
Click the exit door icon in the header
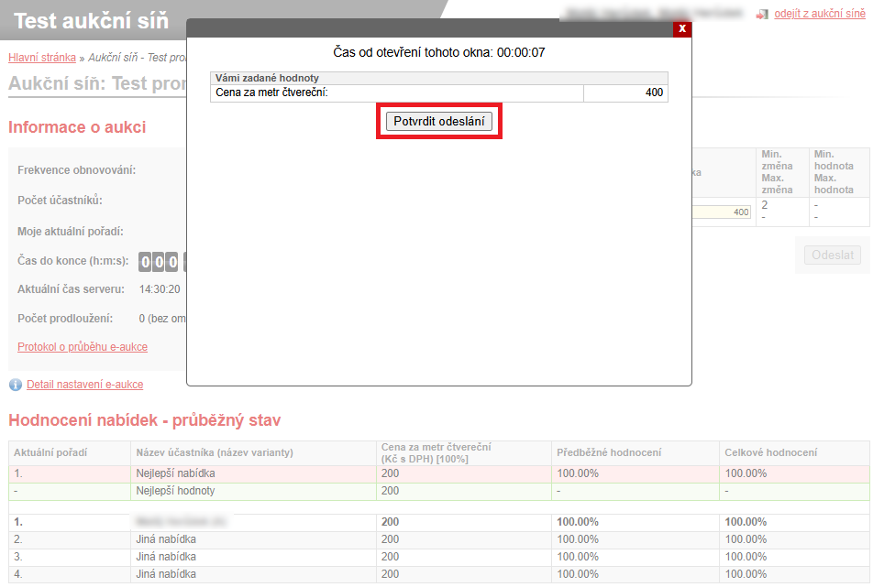coord(761,15)
